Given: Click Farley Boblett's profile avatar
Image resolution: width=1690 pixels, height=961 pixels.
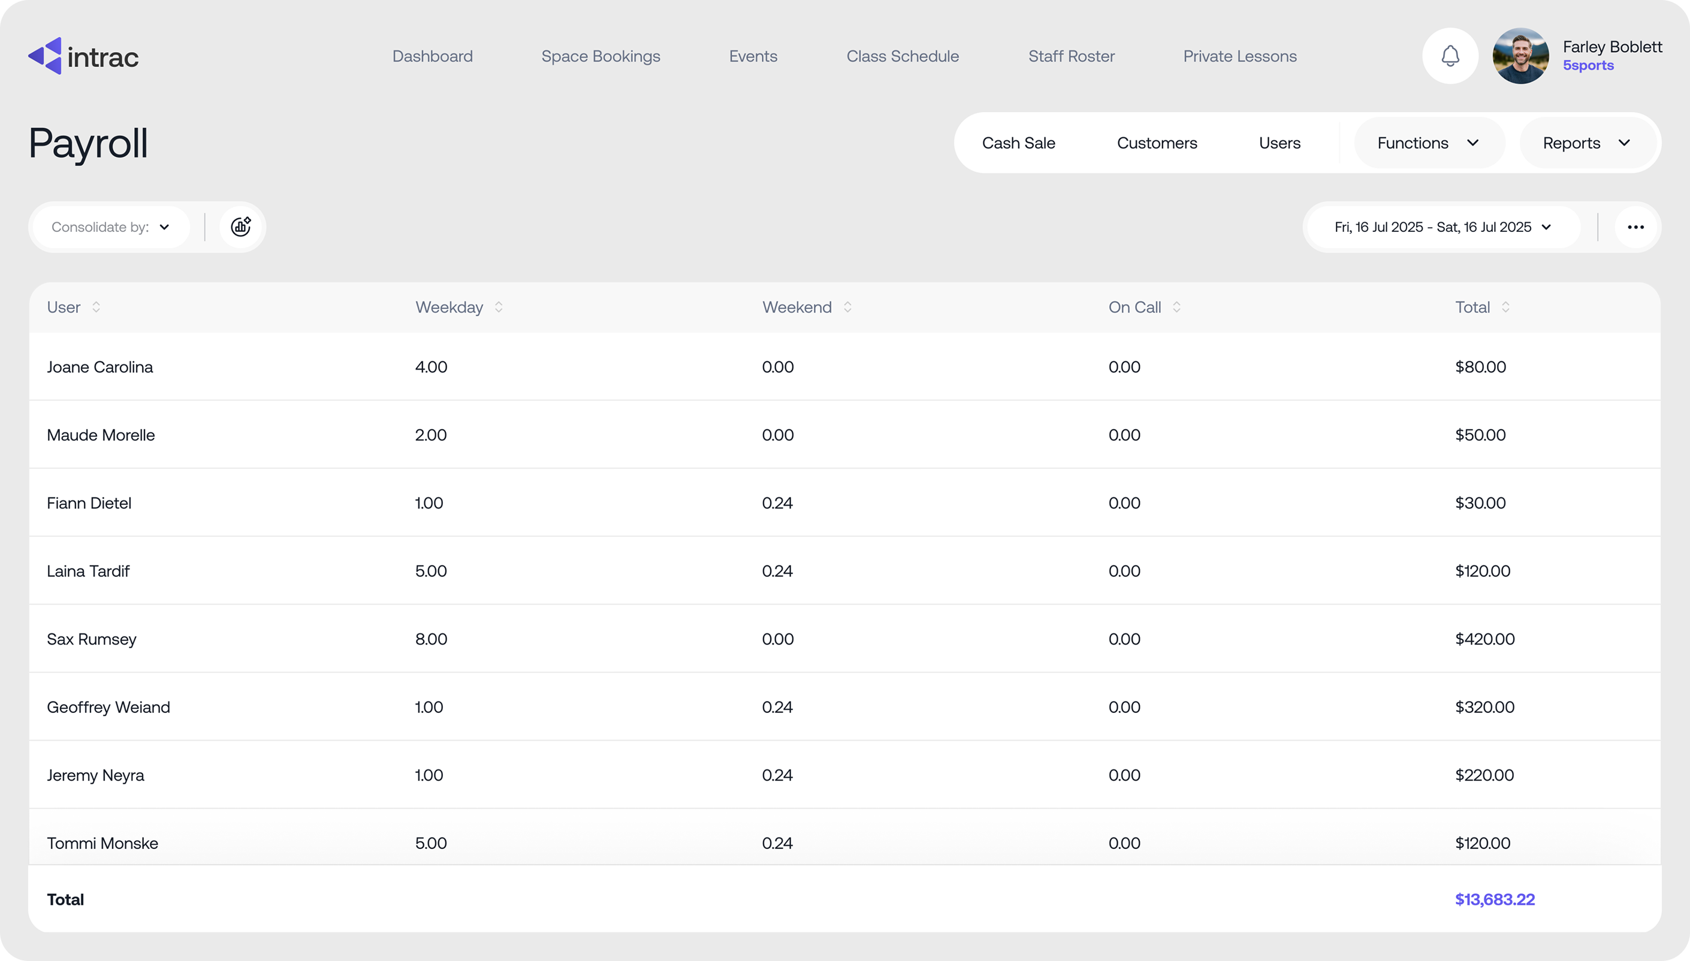Looking at the screenshot, I should tap(1520, 56).
